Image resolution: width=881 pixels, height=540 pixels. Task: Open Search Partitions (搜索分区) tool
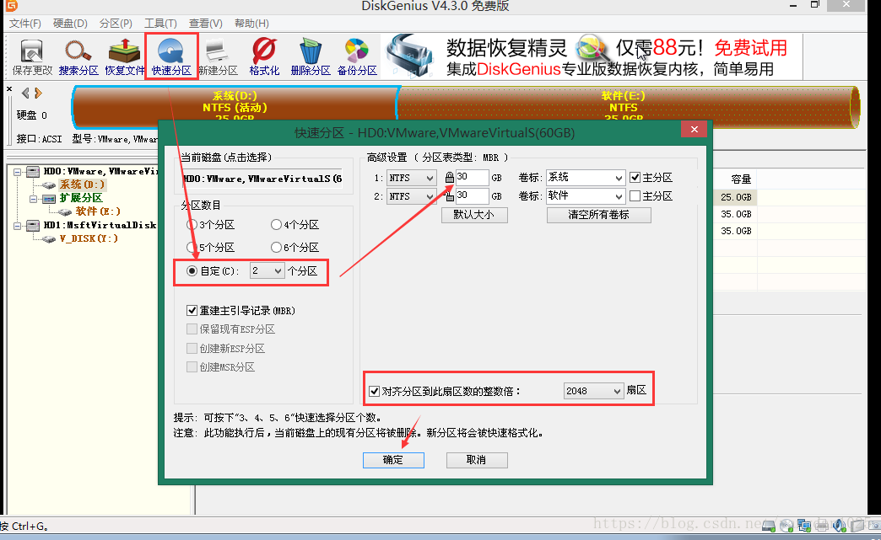78,57
